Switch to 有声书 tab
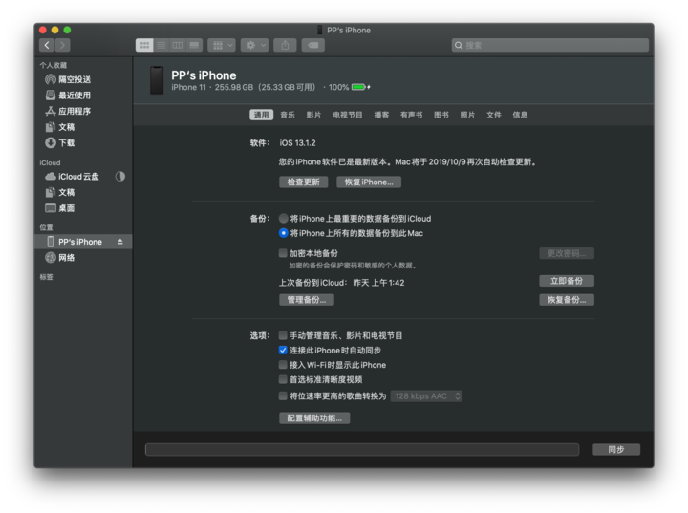This screenshot has height=513, width=688. point(411,115)
